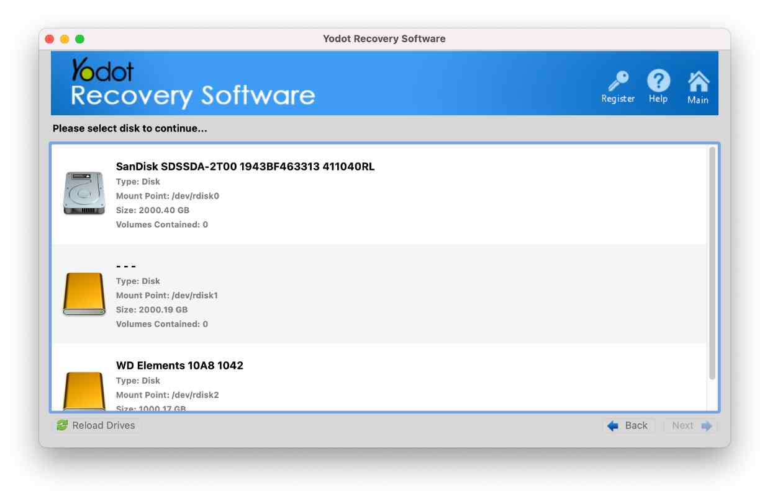Click the Back button
This screenshot has width=770, height=499.
pyautogui.click(x=628, y=425)
